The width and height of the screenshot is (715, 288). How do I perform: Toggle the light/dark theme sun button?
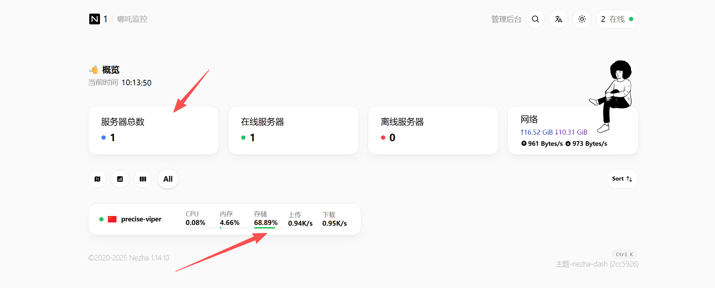click(582, 19)
